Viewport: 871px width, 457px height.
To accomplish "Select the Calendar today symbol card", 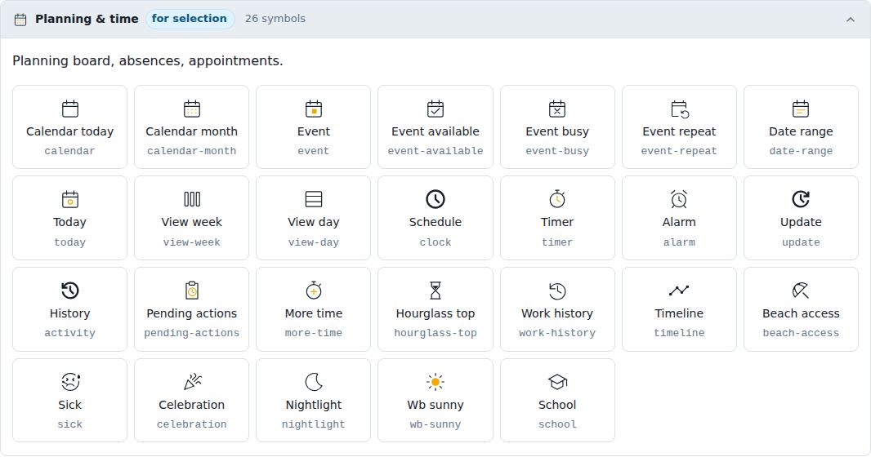I will click(x=70, y=127).
